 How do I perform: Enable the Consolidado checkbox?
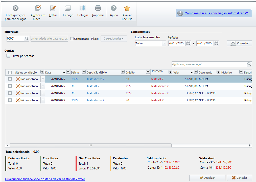[x=72, y=39]
